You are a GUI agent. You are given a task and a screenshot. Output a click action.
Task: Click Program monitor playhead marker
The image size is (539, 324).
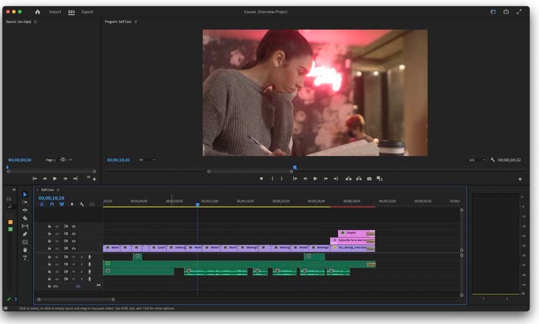coord(294,167)
